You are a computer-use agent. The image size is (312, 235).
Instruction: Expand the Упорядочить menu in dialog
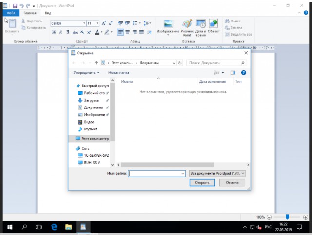[86, 73]
